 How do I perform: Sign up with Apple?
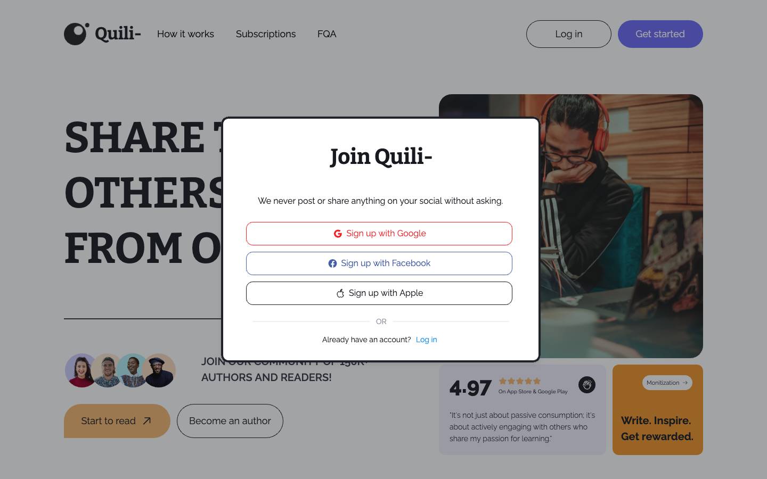[x=379, y=293]
